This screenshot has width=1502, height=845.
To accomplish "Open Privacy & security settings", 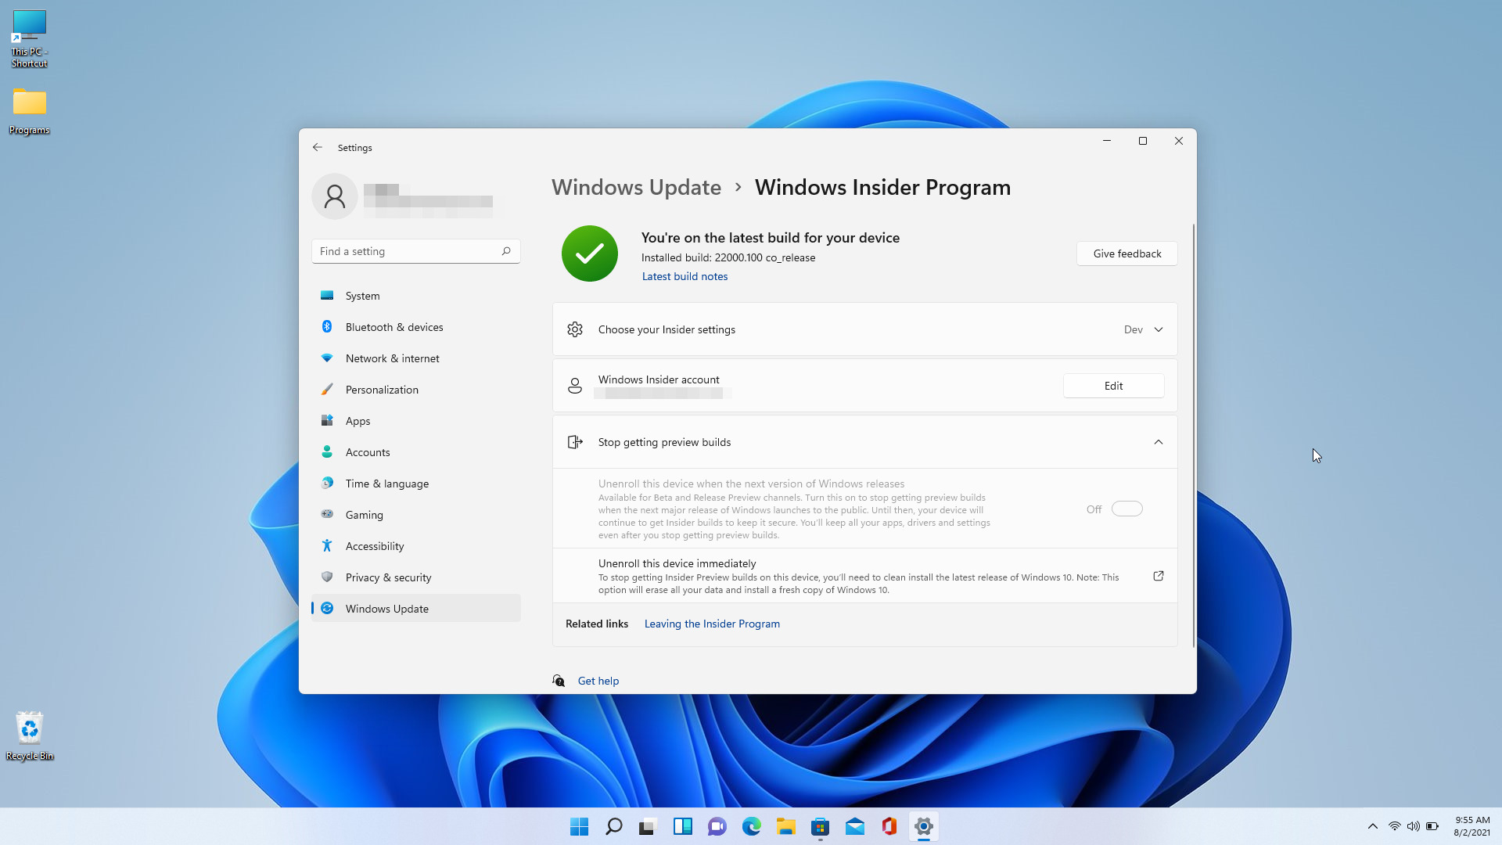I will 415,577.
